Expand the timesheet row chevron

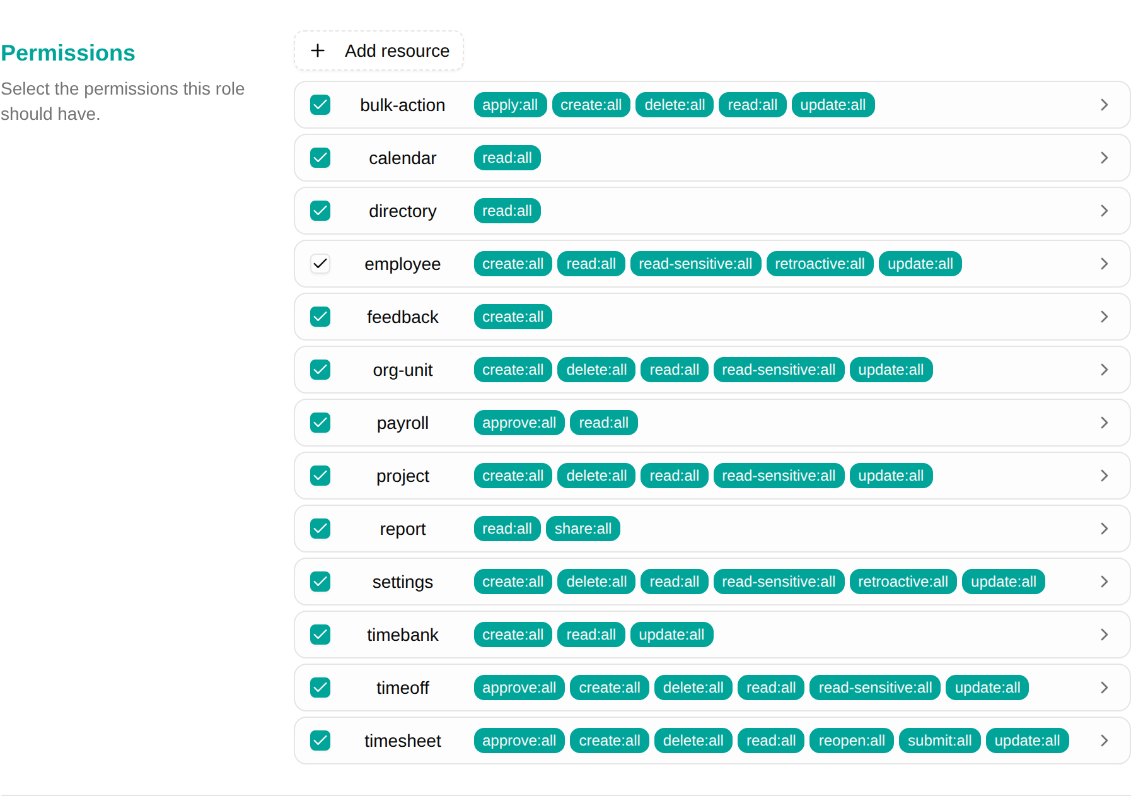point(1104,740)
